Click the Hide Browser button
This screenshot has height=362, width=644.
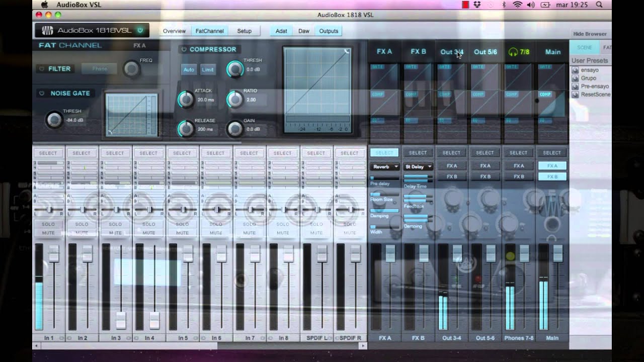point(590,34)
